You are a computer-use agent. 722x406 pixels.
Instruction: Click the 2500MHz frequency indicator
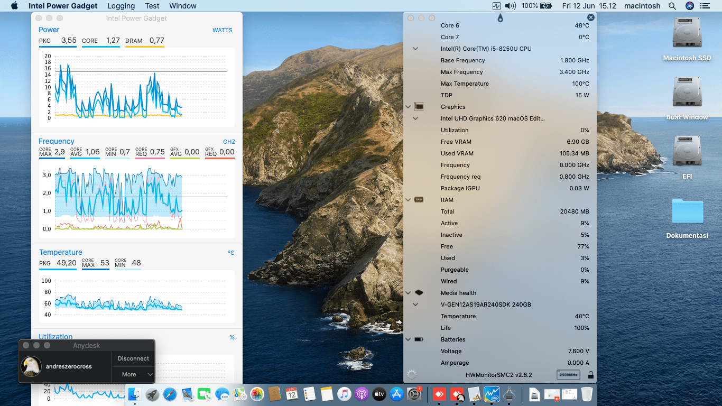[x=568, y=375]
